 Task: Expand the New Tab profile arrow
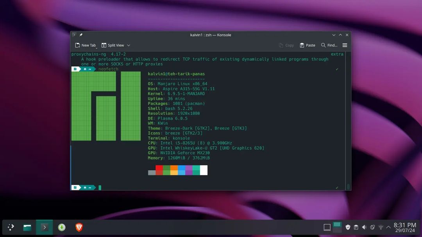[x=97, y=48]
